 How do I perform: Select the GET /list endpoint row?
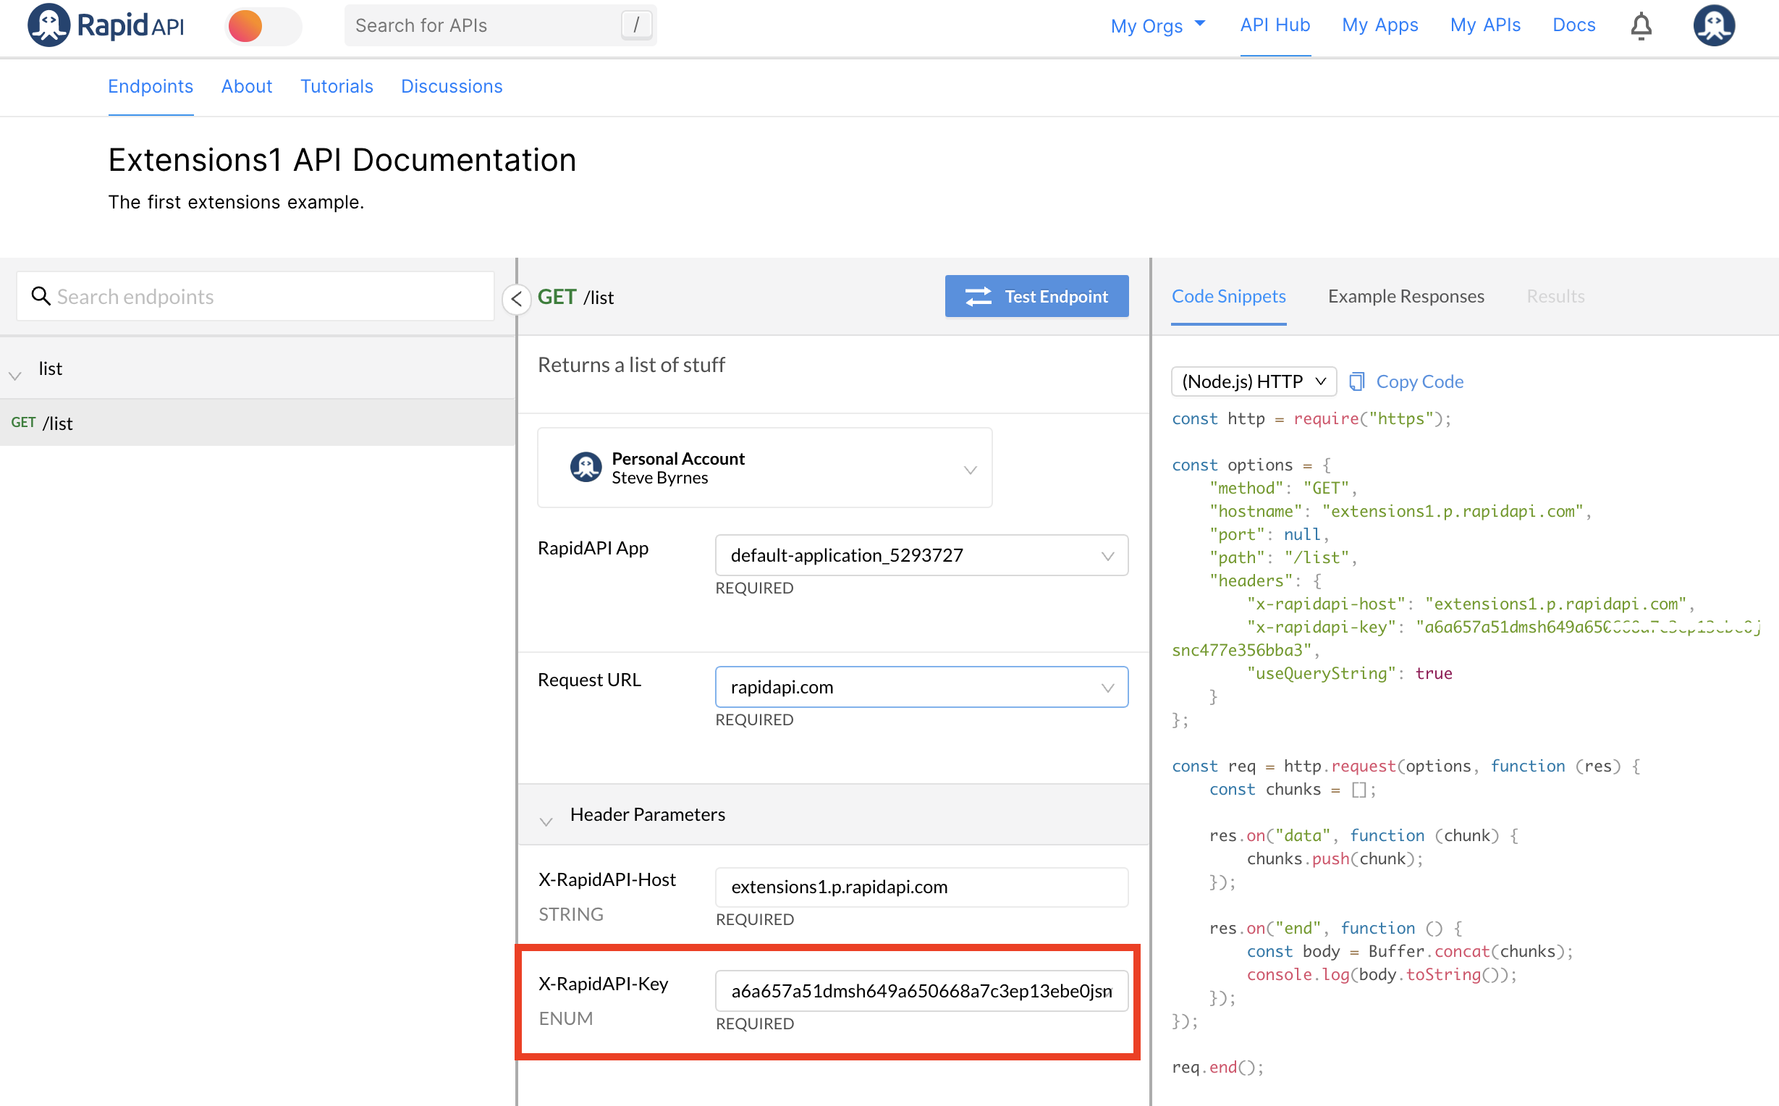coord(258,423)
